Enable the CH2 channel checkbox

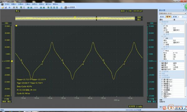click(x=164, y=38)
